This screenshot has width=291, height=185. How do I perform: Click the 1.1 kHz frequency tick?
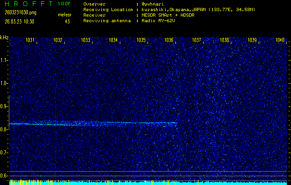4,60
